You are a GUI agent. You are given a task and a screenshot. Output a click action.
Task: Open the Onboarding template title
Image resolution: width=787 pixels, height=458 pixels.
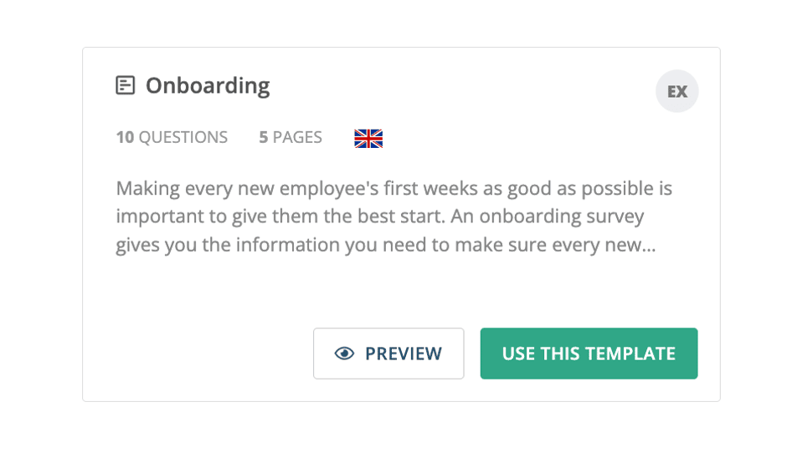(x=208, y=86)
